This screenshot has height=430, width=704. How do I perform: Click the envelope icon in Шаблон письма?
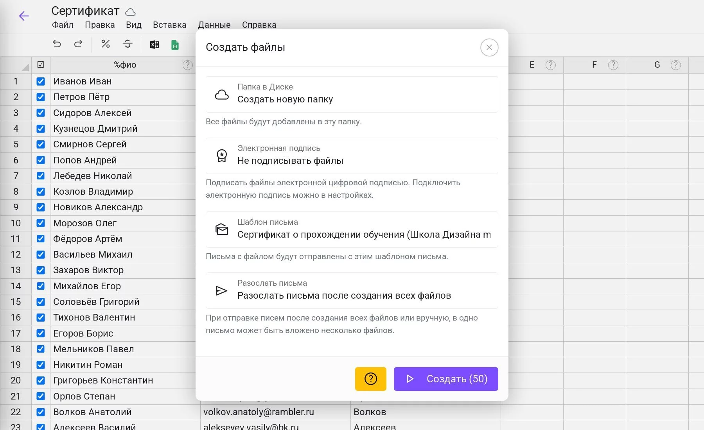[222, 229]
